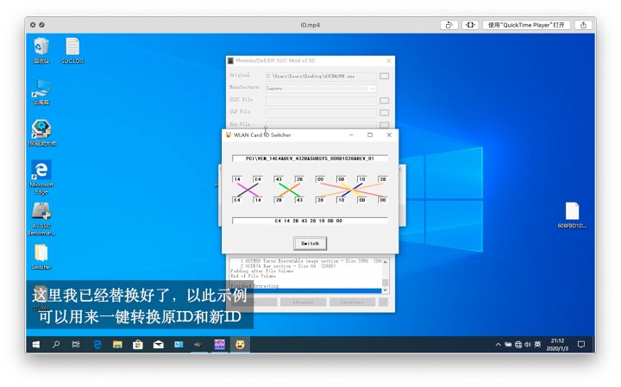
Task: Show hidden system tray icons
Action: [x=498, y=345]
